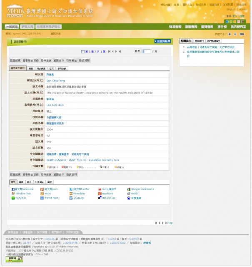Click the 跳至 jump button

pos(137,51)
